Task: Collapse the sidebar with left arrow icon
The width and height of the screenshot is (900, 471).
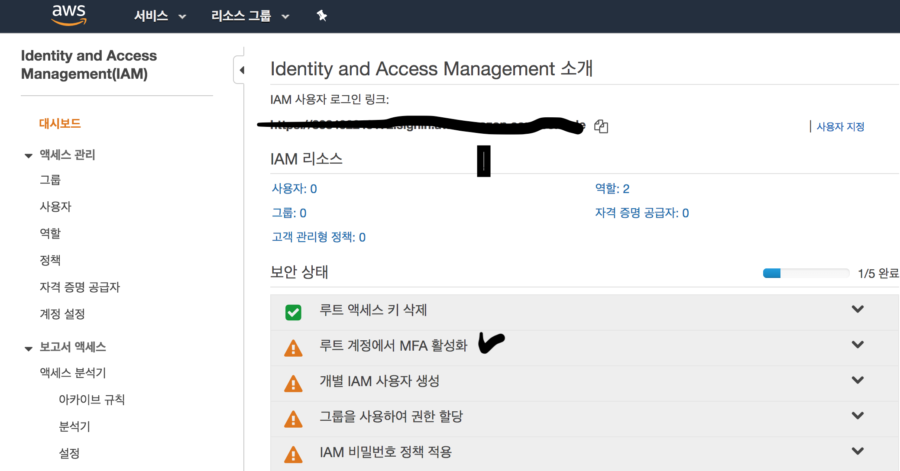Action: pyautogui.click(x=242, y=70)
